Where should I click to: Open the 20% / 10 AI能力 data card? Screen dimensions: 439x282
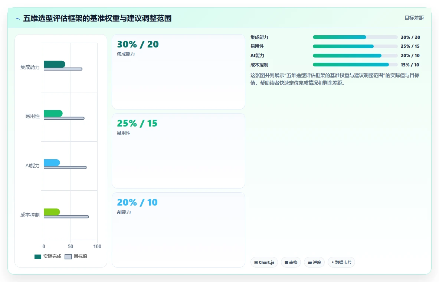click(178, 230)
